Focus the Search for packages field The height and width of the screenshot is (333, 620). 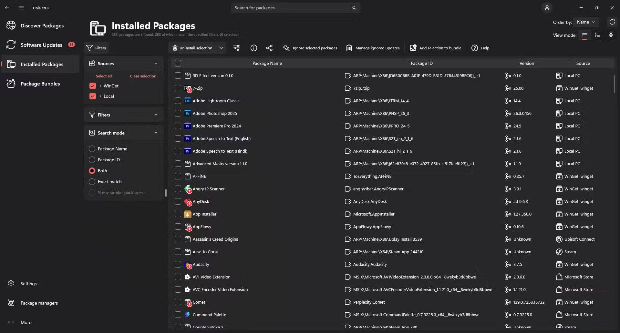coord(292,8)
